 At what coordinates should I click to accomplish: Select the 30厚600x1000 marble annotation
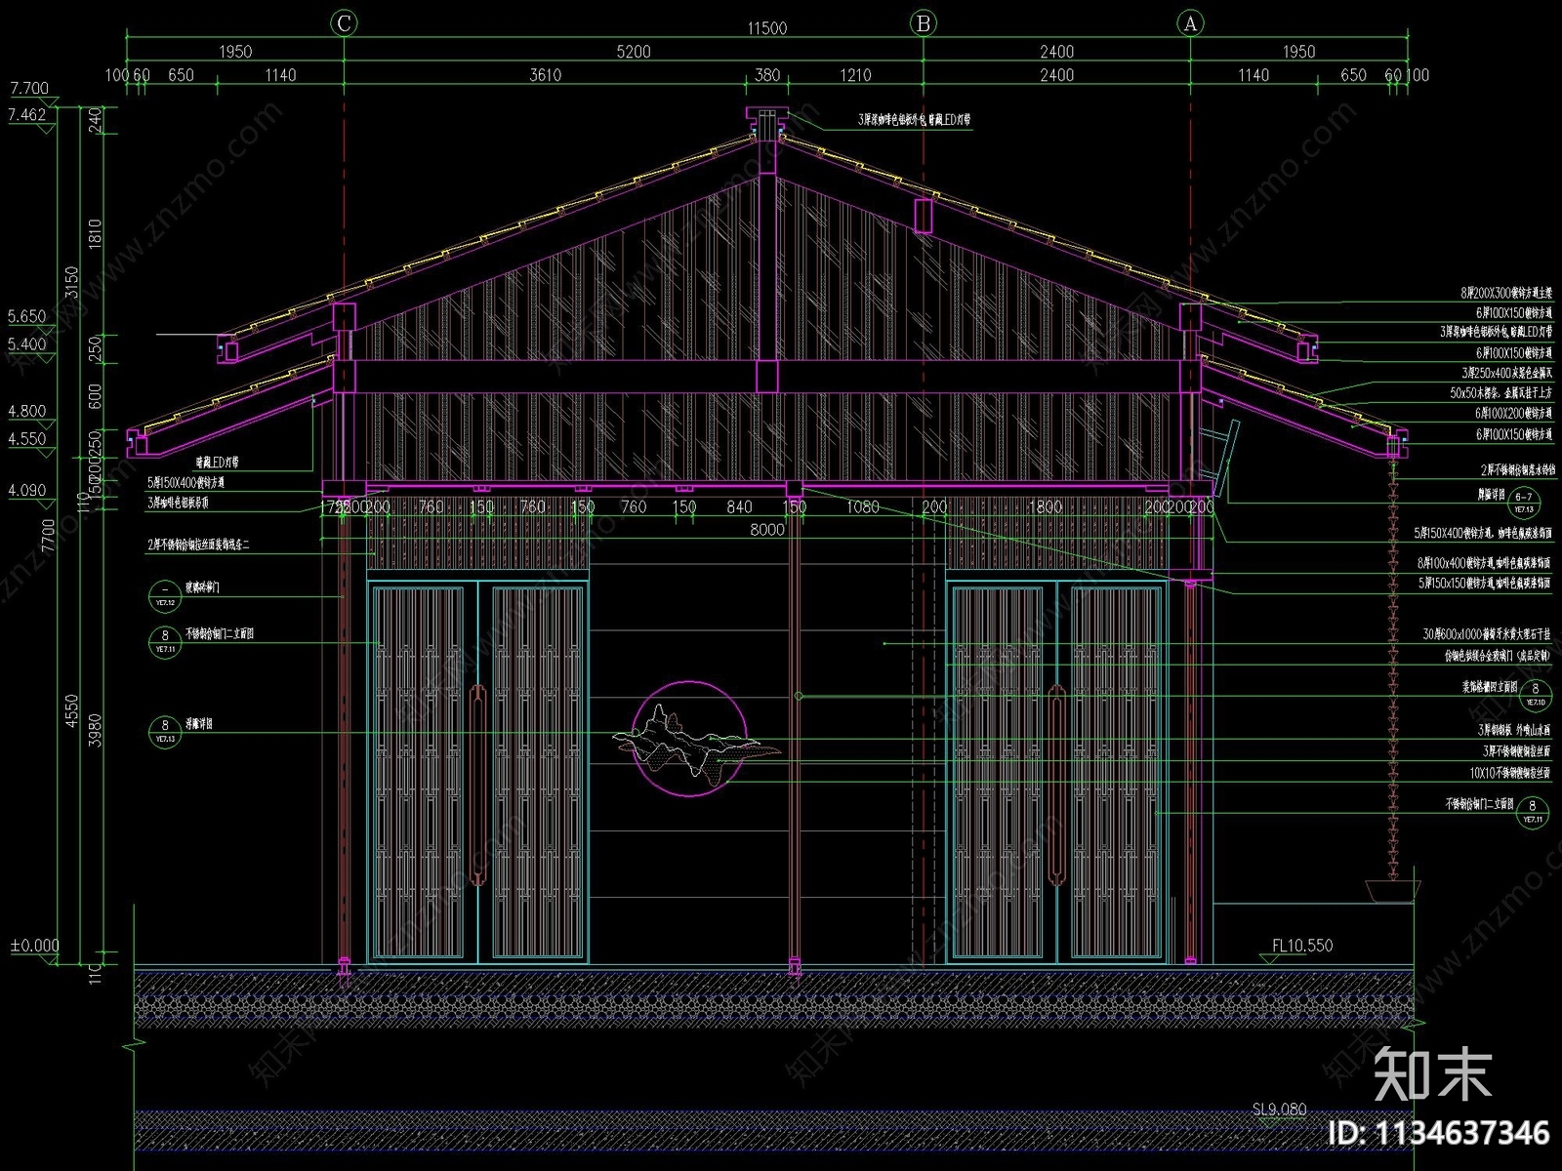pyautogui.click(x=1486, y=634)
